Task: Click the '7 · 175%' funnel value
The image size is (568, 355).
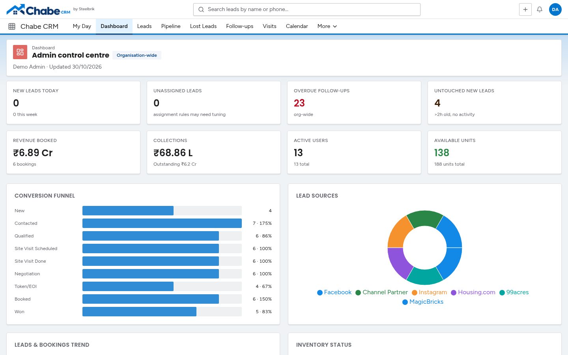Action: tap(262, 223)
